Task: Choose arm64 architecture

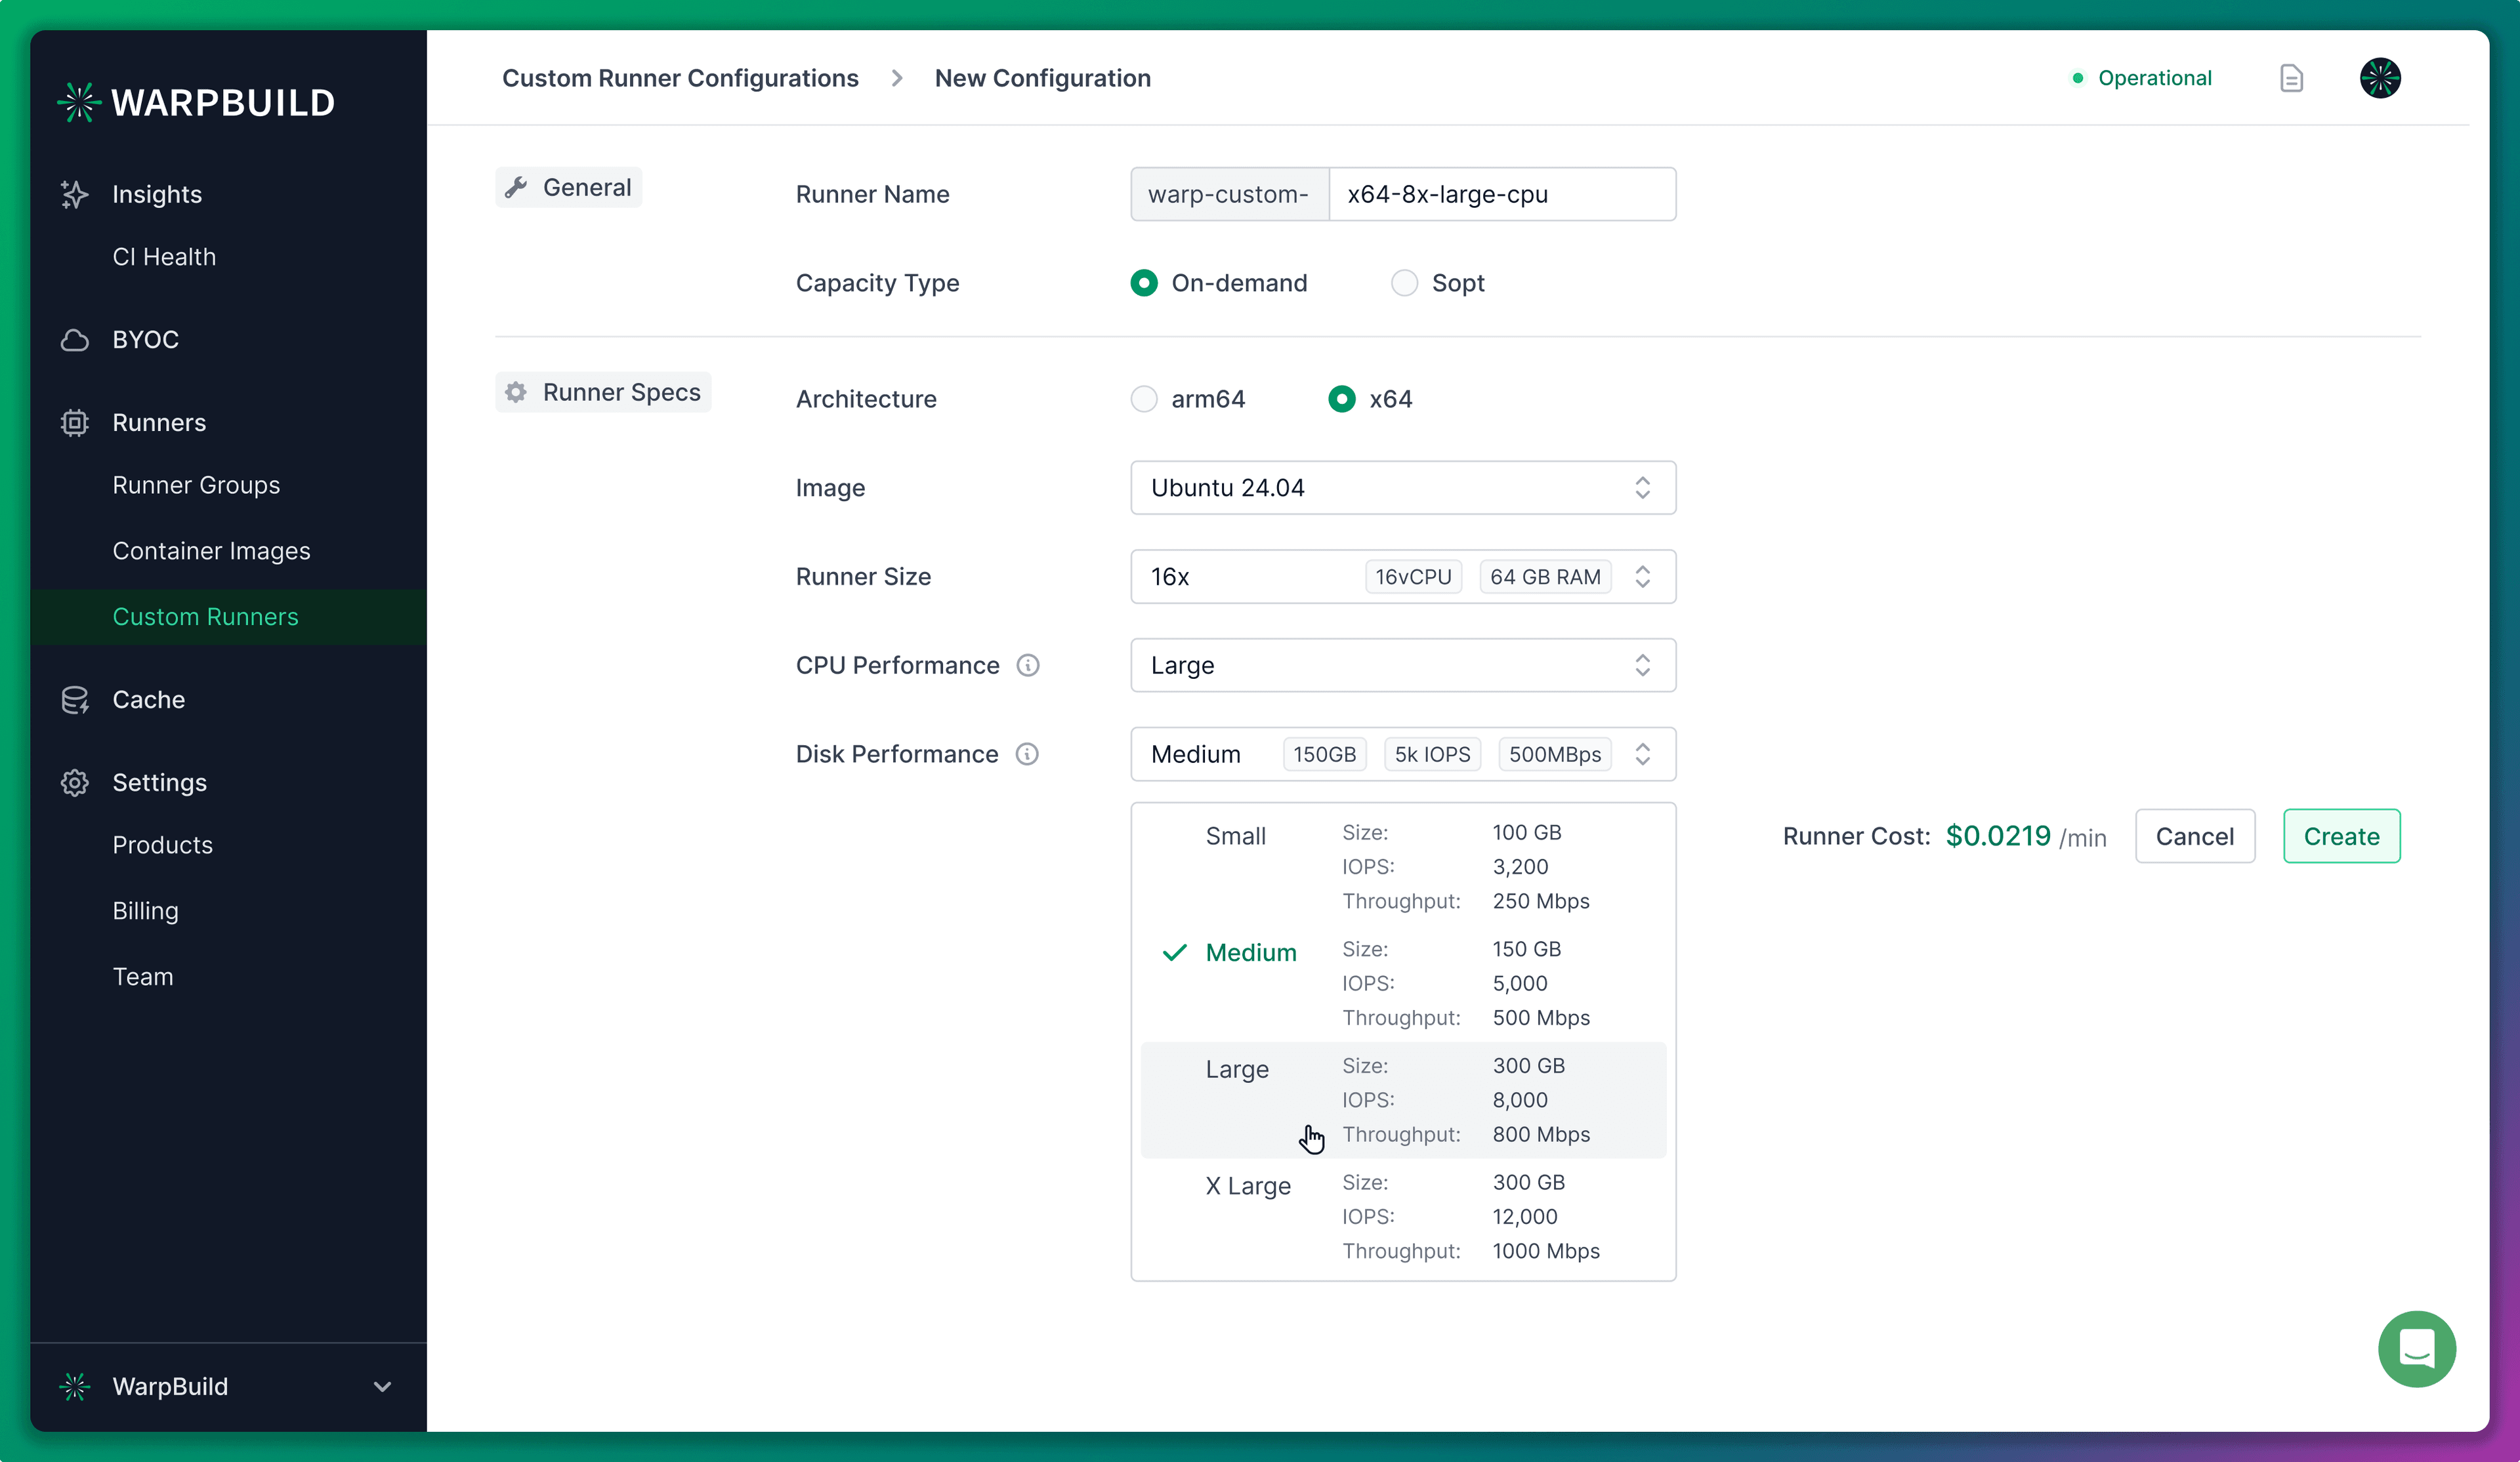Action: click(1143, 399)
